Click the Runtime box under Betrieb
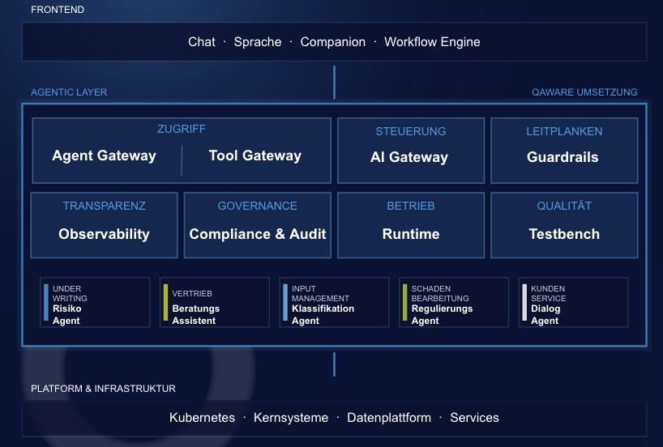Screen dimensions: 663x447 tap(411, 225)
